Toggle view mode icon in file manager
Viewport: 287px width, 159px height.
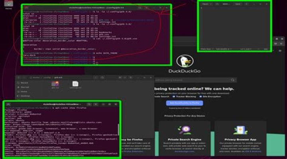click(120, 78)
